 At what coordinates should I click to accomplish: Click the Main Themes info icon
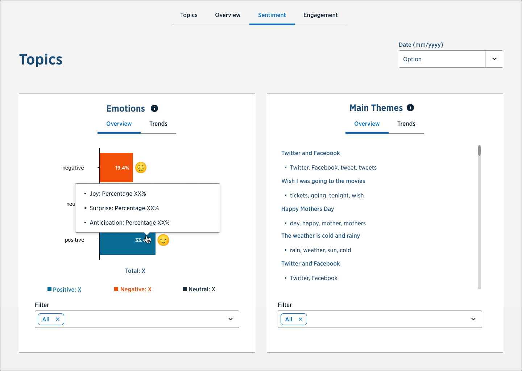tap(410, 108)
